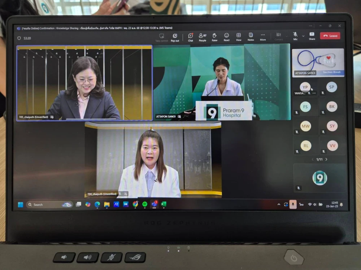This screenshot has width=361, height=270.
Task: Unmute the Mic
Action: tap(295, 35)
